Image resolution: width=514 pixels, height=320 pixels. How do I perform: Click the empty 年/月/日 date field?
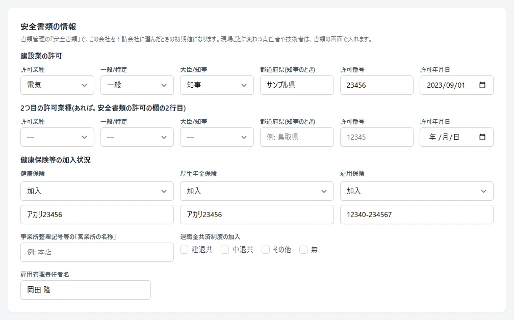click(x=457, y=137)
